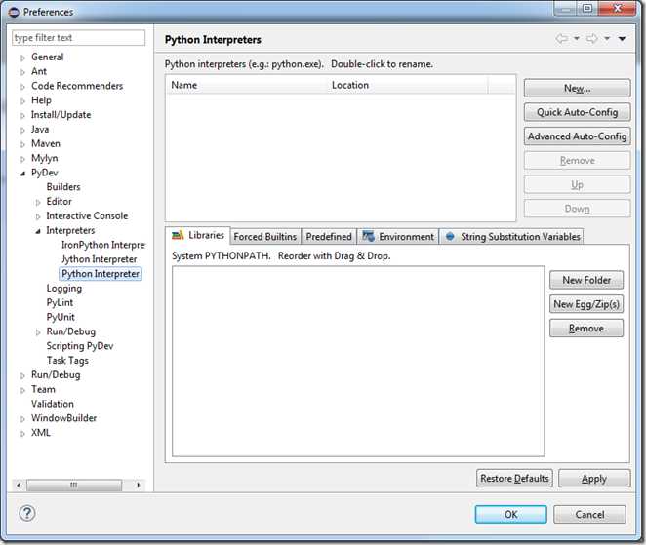646x545 pixels.
Task: Click the empty interpreters table area
Action: pyautogui.click(x=341, y=157)
